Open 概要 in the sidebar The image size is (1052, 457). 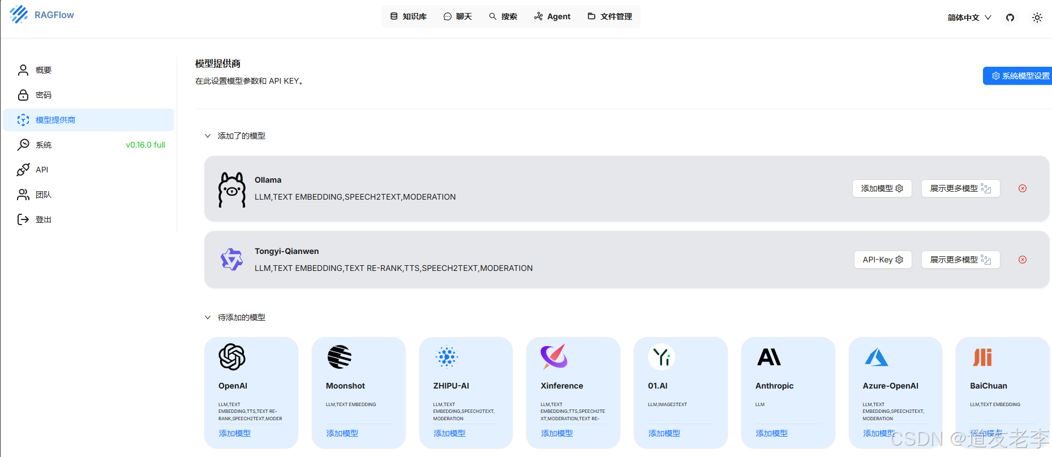(89, 70)
